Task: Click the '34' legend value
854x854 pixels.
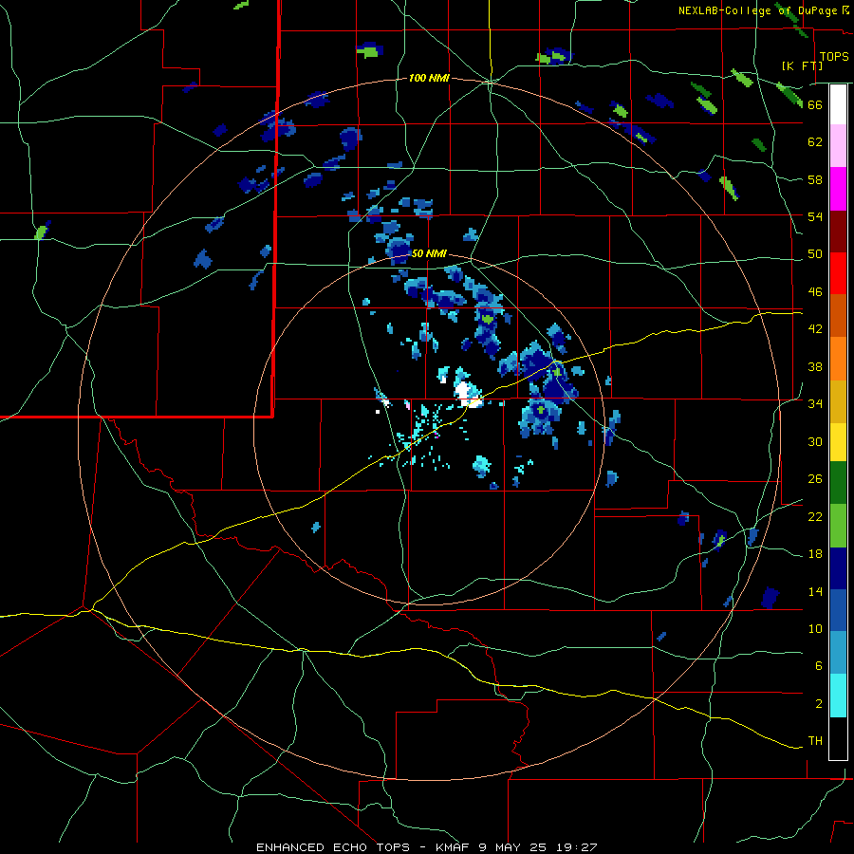Action: click(x=815, y=404)
